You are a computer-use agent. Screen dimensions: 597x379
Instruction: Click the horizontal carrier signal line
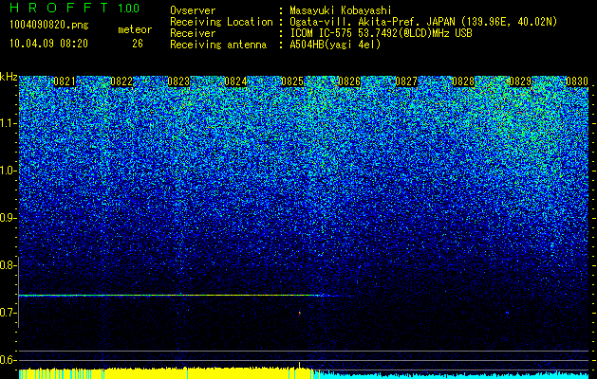click(x=170, y=296)
